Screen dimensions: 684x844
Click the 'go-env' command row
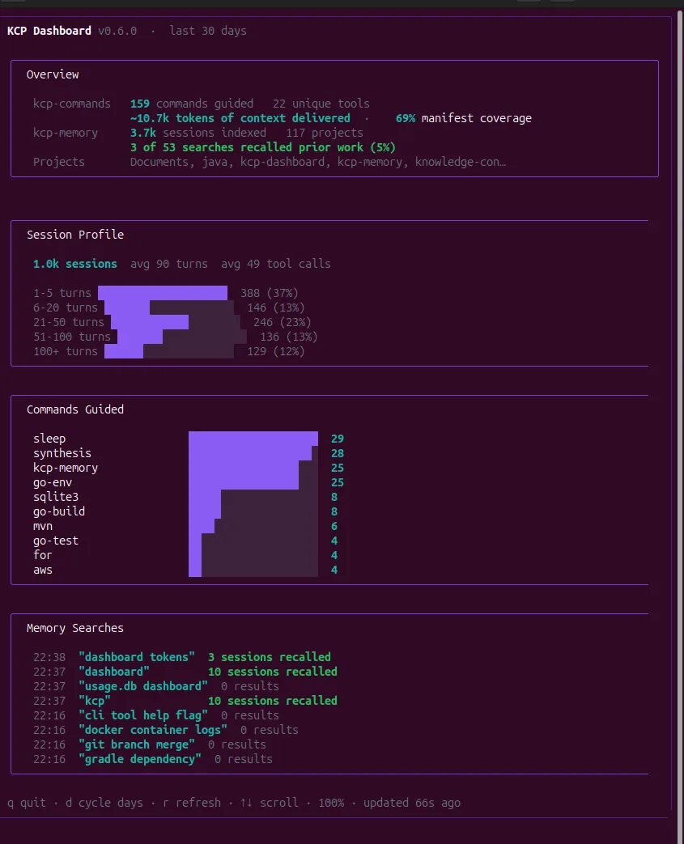pyautogui.click(x=53, y=482)
